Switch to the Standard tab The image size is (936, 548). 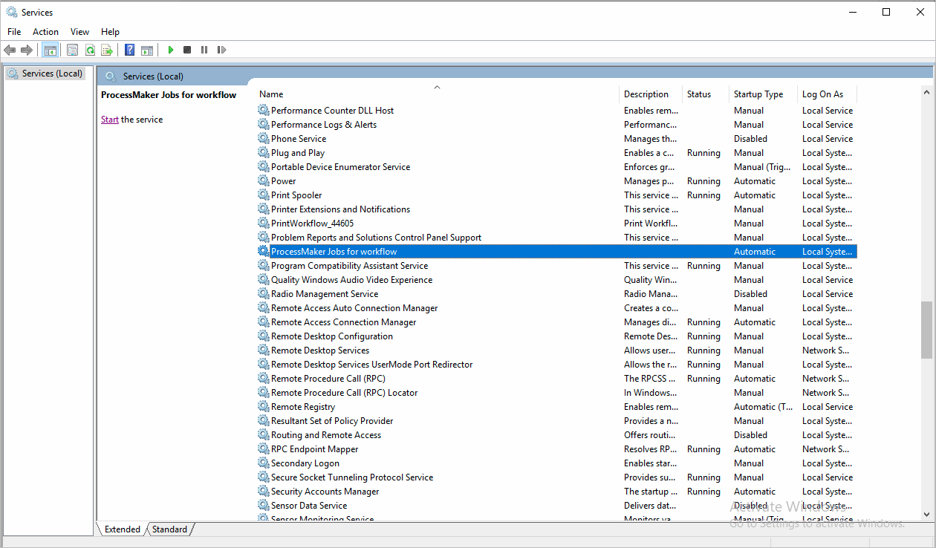click(x=170, y=529)
